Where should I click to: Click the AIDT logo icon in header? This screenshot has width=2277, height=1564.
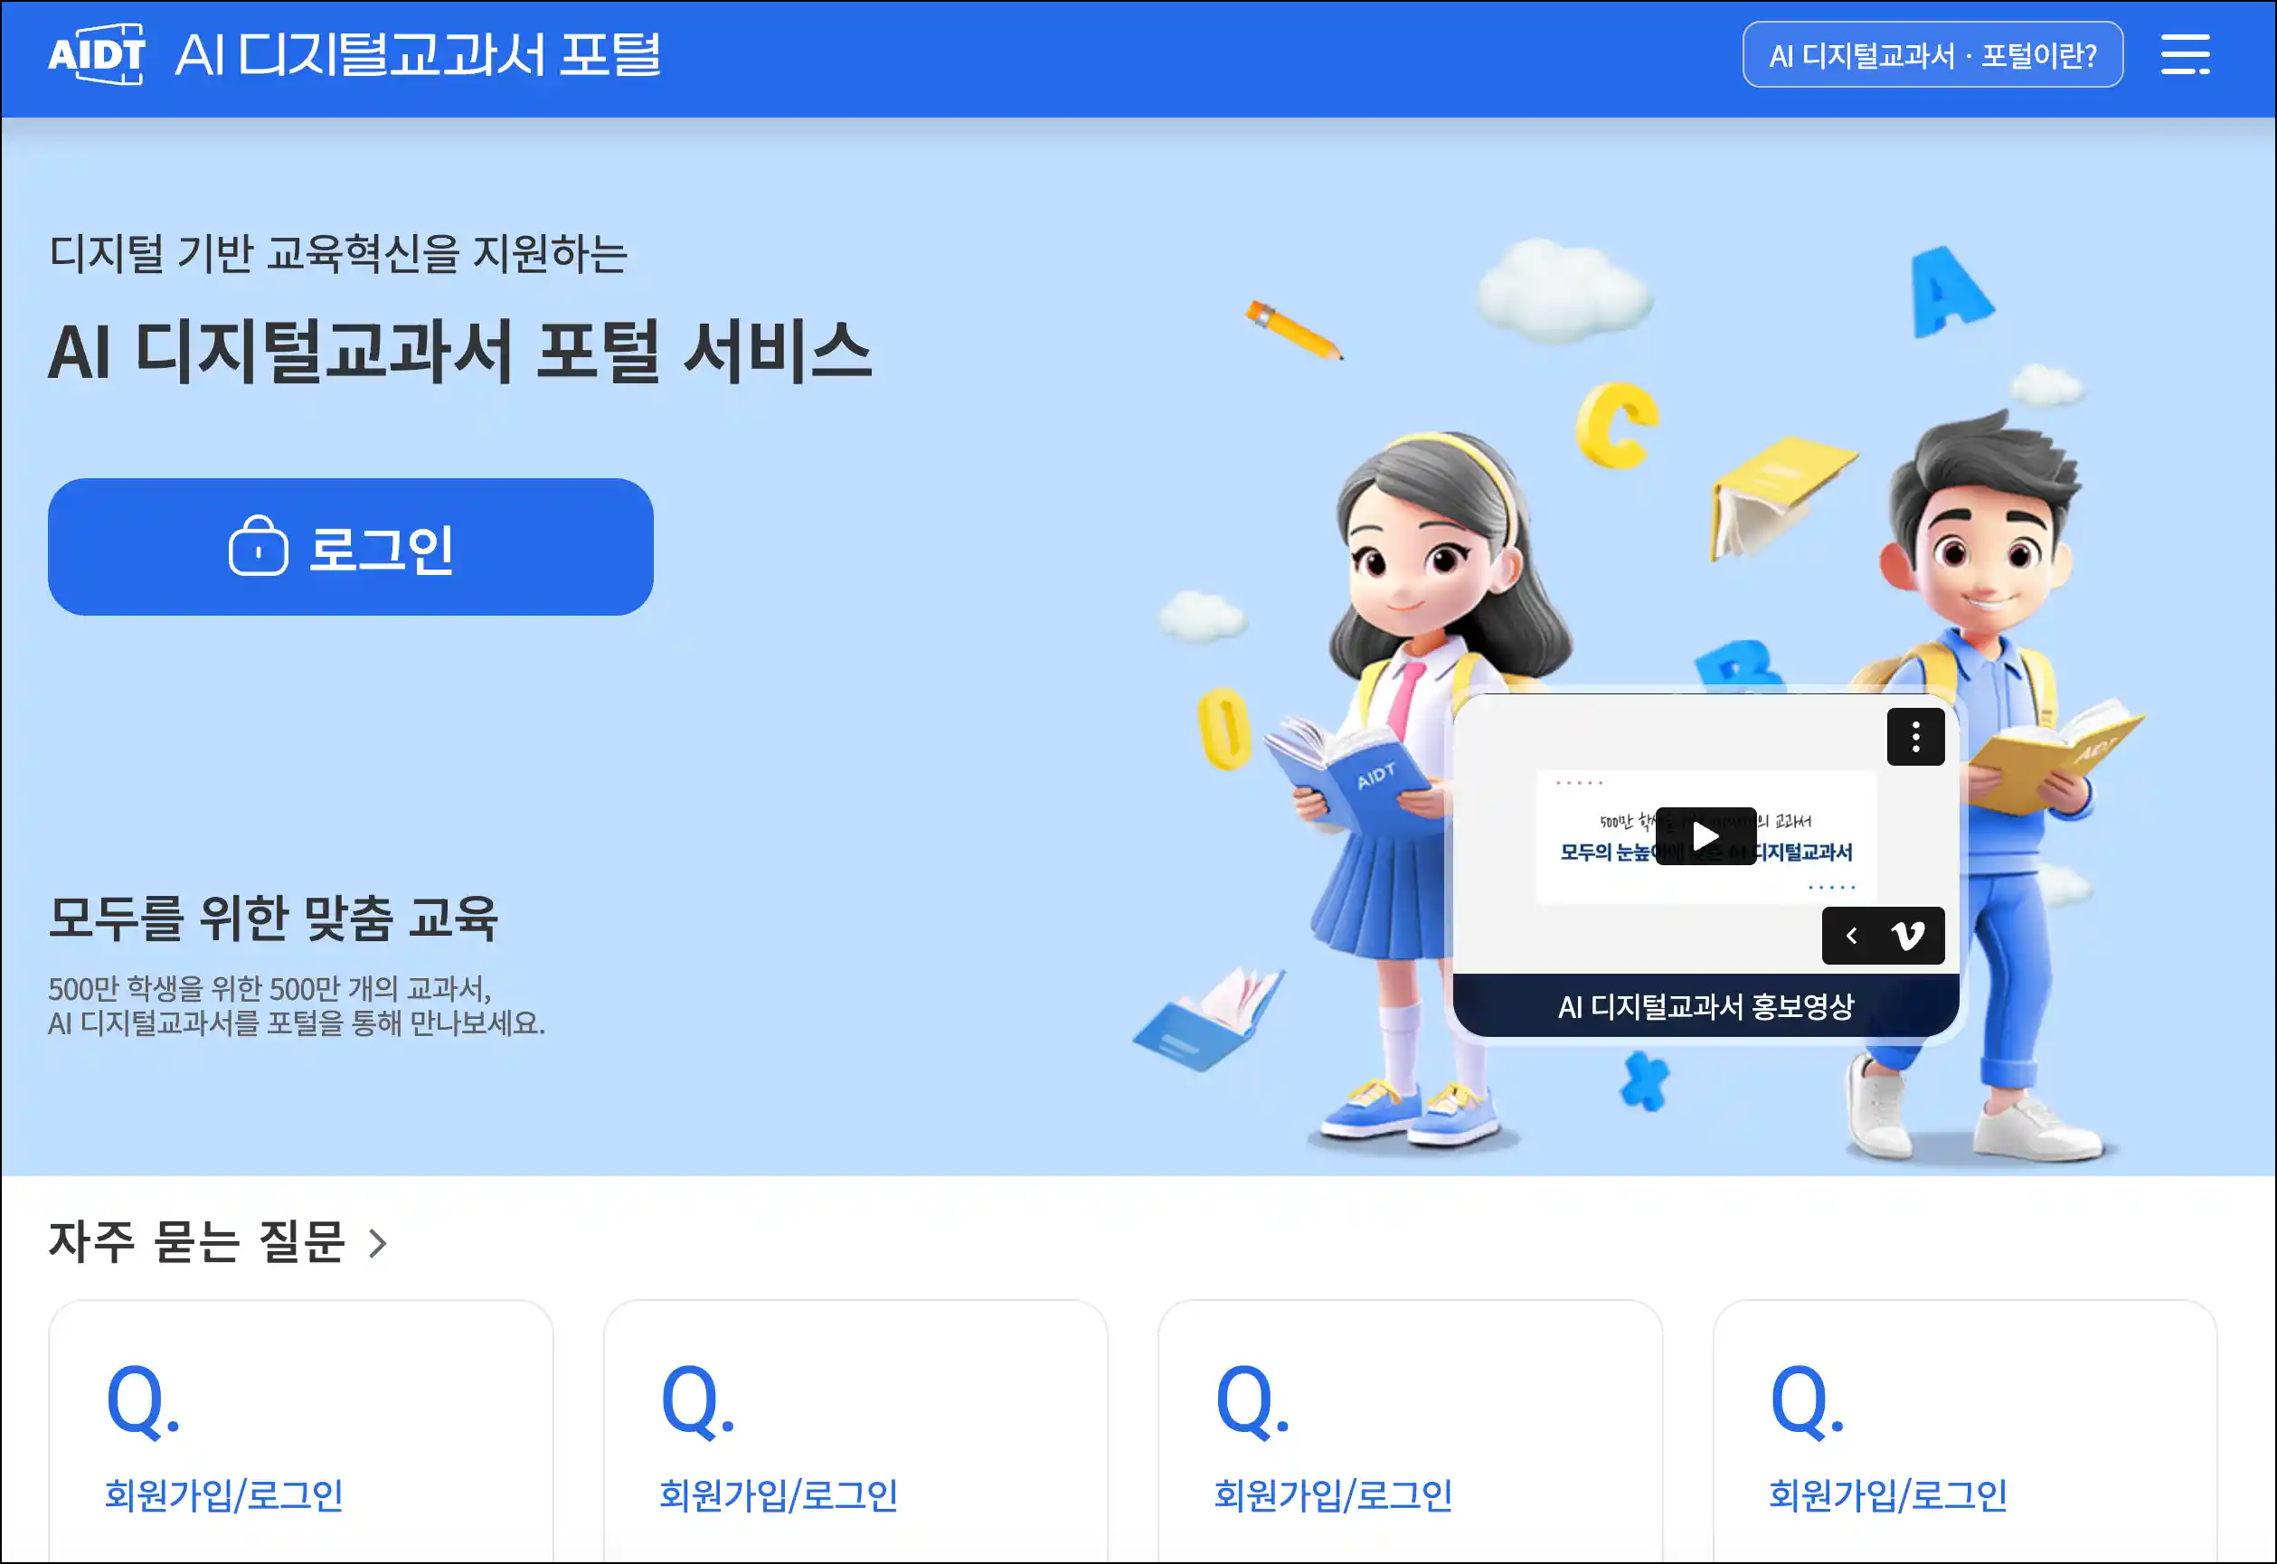97,54
